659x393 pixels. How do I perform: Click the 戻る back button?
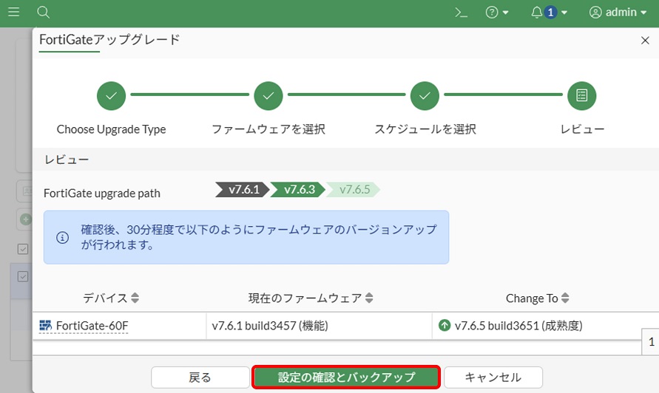[200, 377]
